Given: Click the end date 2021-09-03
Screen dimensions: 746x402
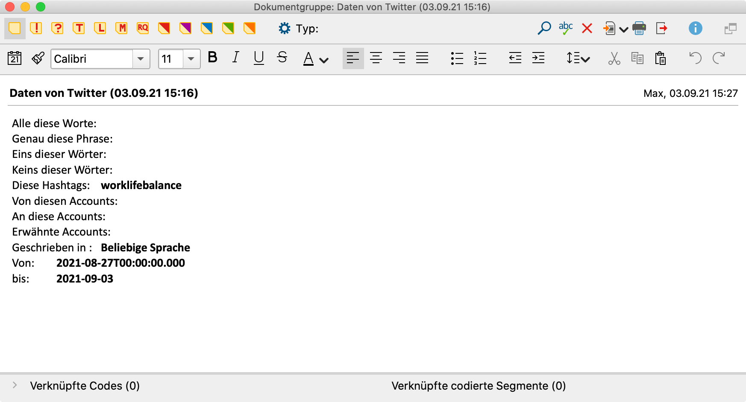Looking at the screenshot, I should [x=85, y=279].
